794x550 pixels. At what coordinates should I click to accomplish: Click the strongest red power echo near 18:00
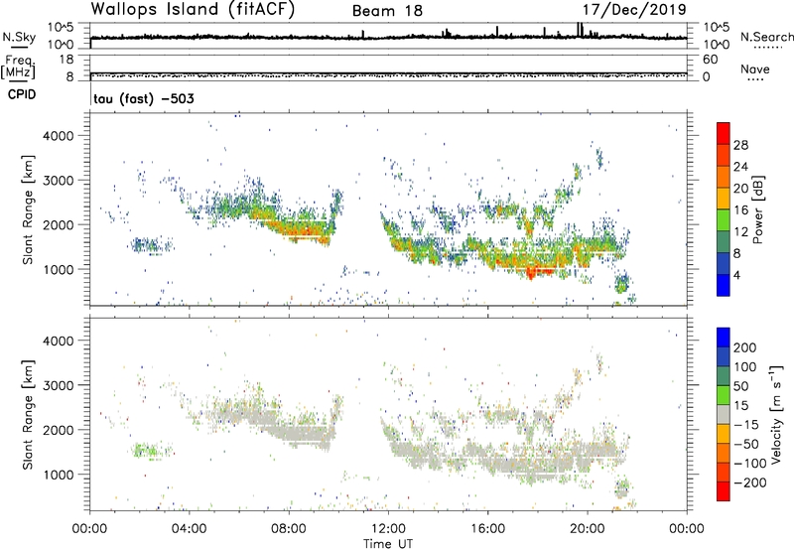point(531,274)
